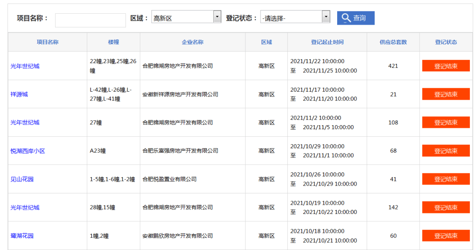Select the 2021/10/18 10:00:00 registration start time

[x=317, y=231]
